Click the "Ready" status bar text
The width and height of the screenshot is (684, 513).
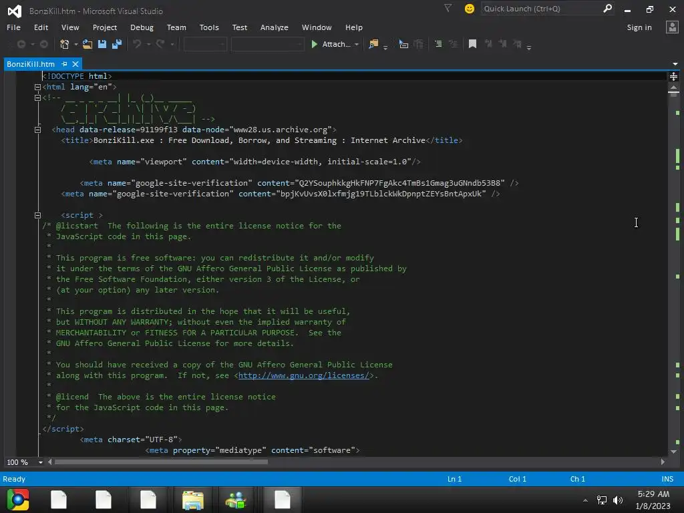(x=14, y=479)
